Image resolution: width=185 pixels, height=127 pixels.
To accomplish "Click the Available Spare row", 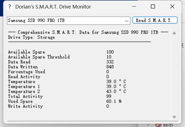I will [x=27, y=52].
